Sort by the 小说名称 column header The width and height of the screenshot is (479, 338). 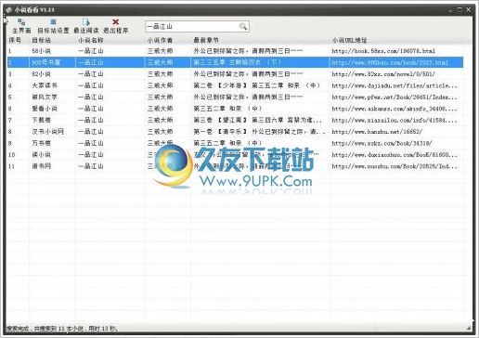[x=91, y=40]
